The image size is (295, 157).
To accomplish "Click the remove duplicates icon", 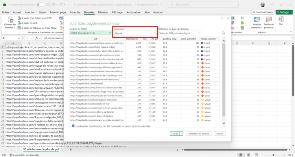I will pyautogui.click(x=233, y=23).
